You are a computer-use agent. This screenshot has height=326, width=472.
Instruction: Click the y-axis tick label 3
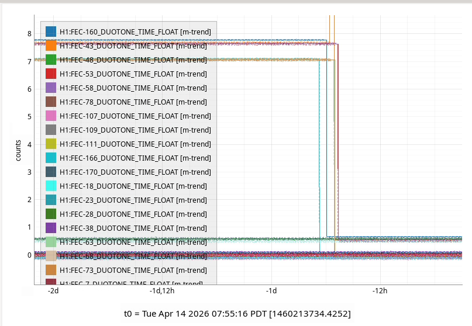tap(29, 172)
